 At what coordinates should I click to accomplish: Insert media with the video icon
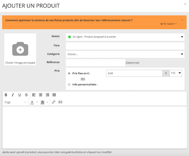click(x=60, y=102)
